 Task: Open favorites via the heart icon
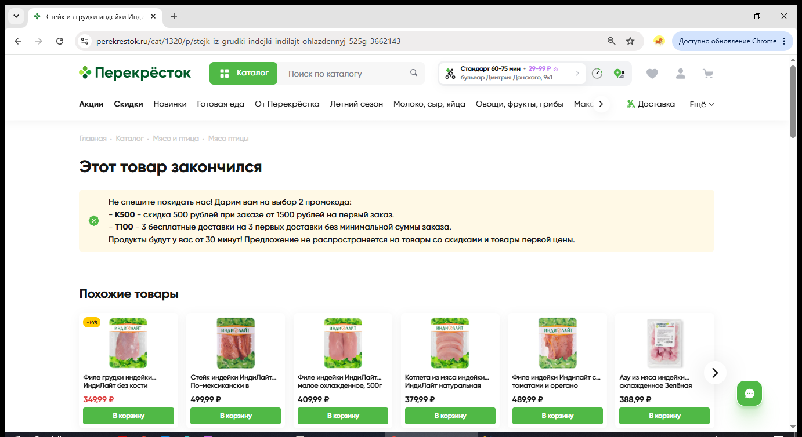tap(652, 74)
